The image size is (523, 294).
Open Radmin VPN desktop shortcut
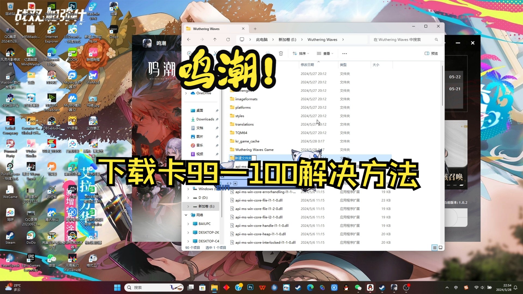point(93,11)
